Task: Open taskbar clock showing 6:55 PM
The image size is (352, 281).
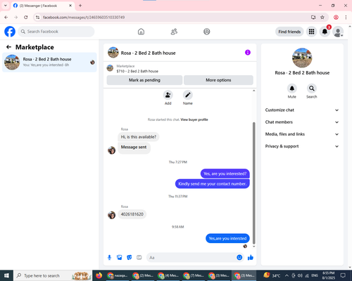Action: tap(329, 275)
